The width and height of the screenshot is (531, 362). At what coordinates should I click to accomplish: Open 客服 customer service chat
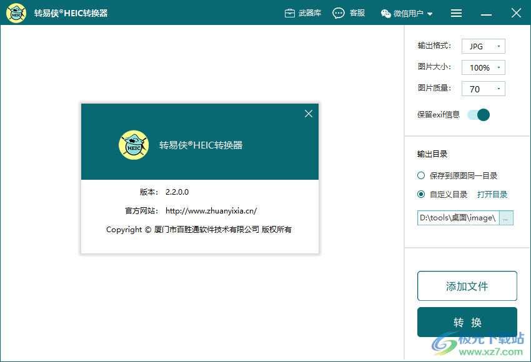pyautogui.click(x=349, y=13)
